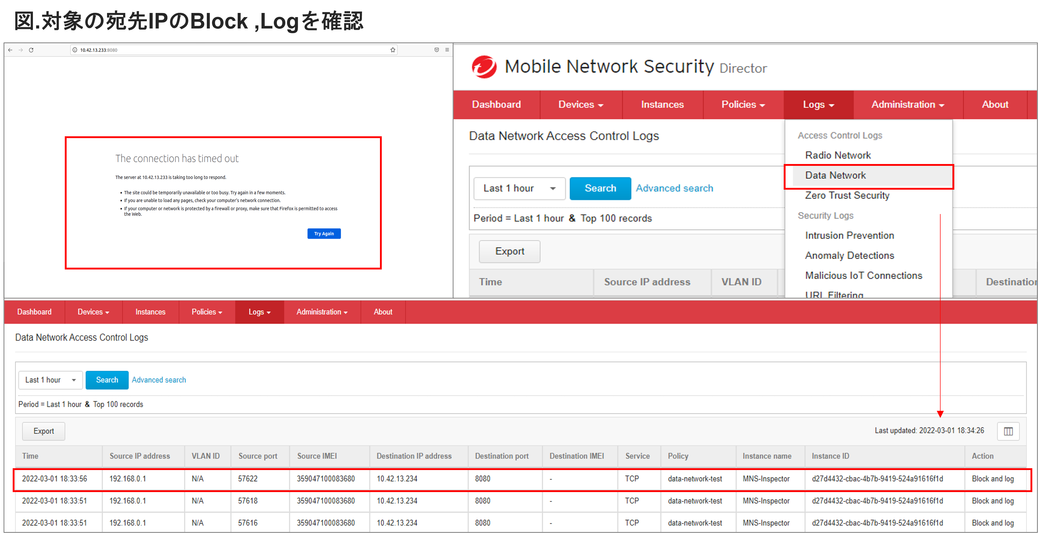Click the log time 2022-03-01 18:33:56

point(54,479)
